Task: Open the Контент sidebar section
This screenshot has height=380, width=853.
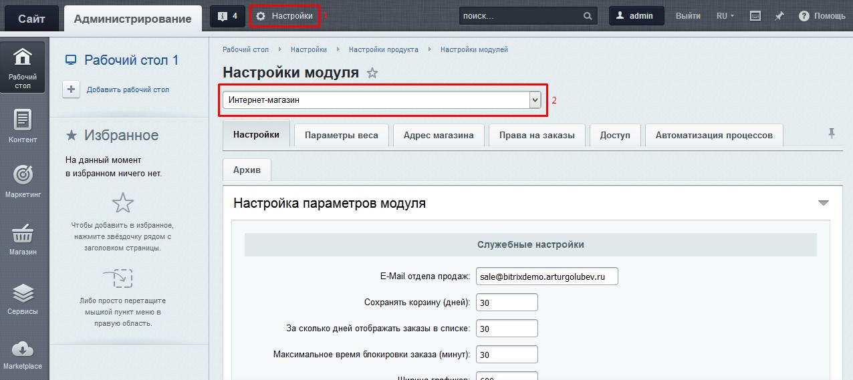Action: point(23,126)
